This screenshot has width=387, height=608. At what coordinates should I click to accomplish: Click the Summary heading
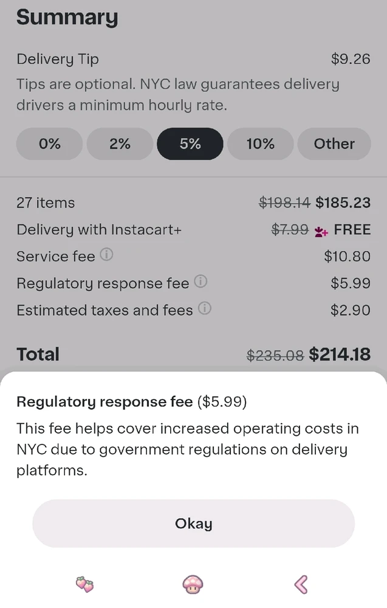pyautogui.click(x=67, y=17)
